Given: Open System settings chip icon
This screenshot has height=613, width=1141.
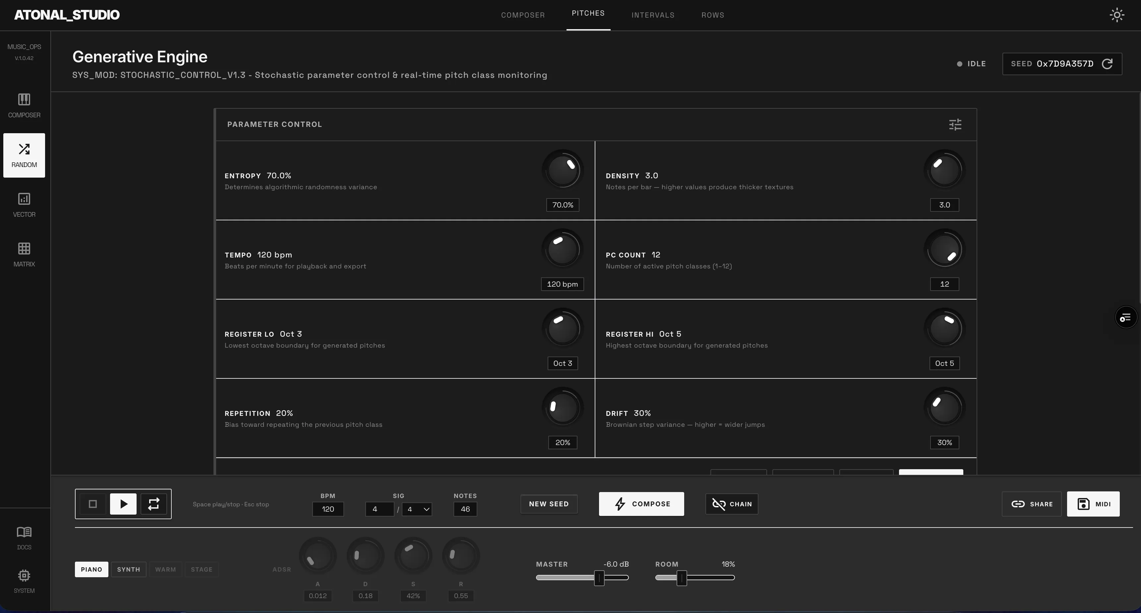Looking at the screenshot, I should click(x=24, y=581).
